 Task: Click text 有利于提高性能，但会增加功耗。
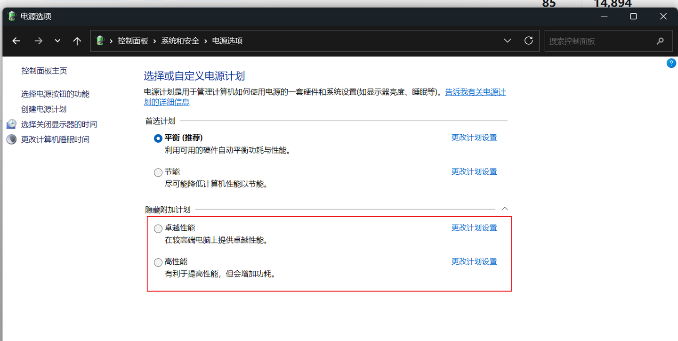(220, 274)
